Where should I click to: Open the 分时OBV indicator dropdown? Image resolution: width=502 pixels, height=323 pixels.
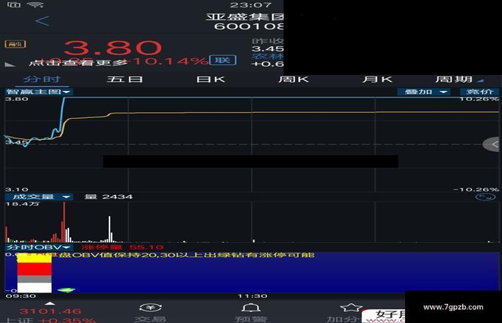(39, 247)
